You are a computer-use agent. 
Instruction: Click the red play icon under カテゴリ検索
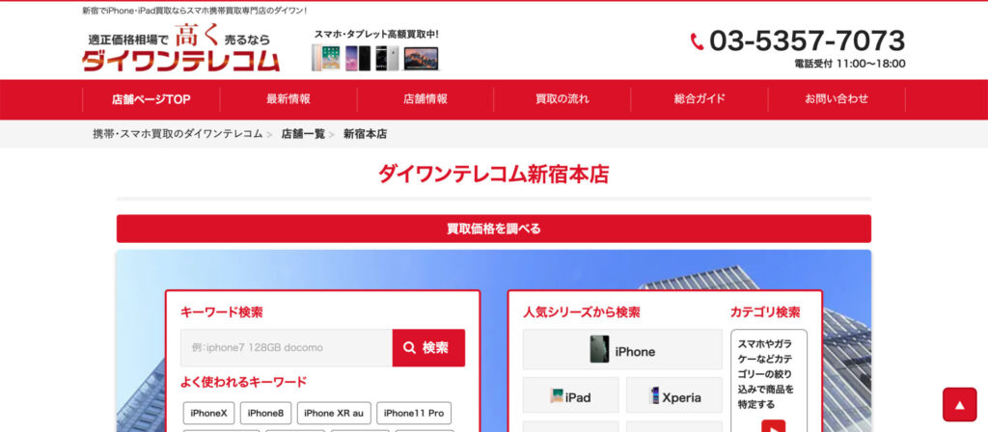click(773, 425)
